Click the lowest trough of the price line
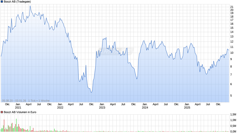 [x=91, y=92]
